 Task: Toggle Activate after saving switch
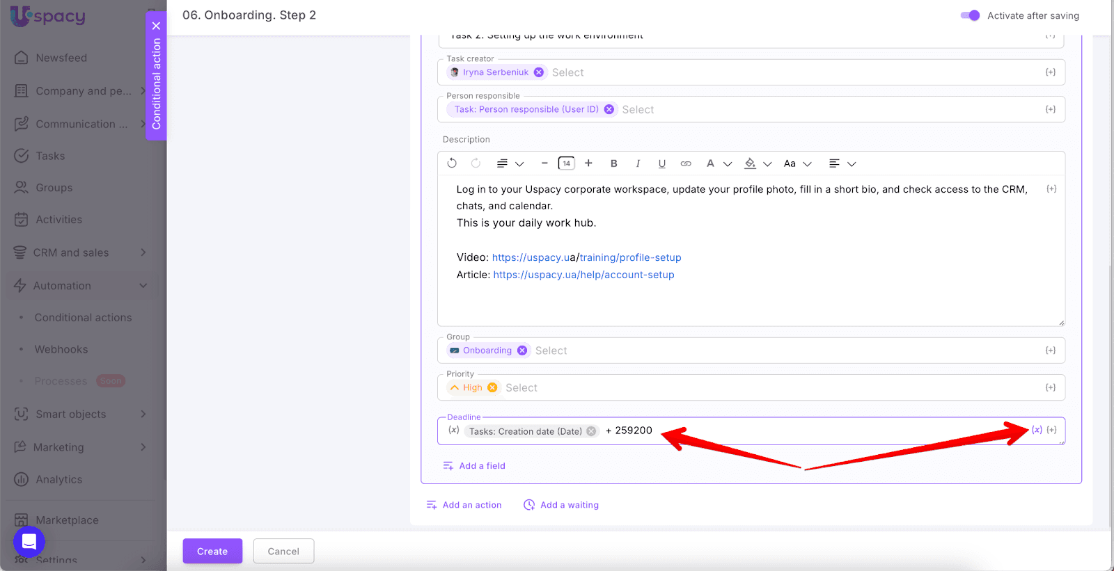pyautogui.click(x=970, y=15)
